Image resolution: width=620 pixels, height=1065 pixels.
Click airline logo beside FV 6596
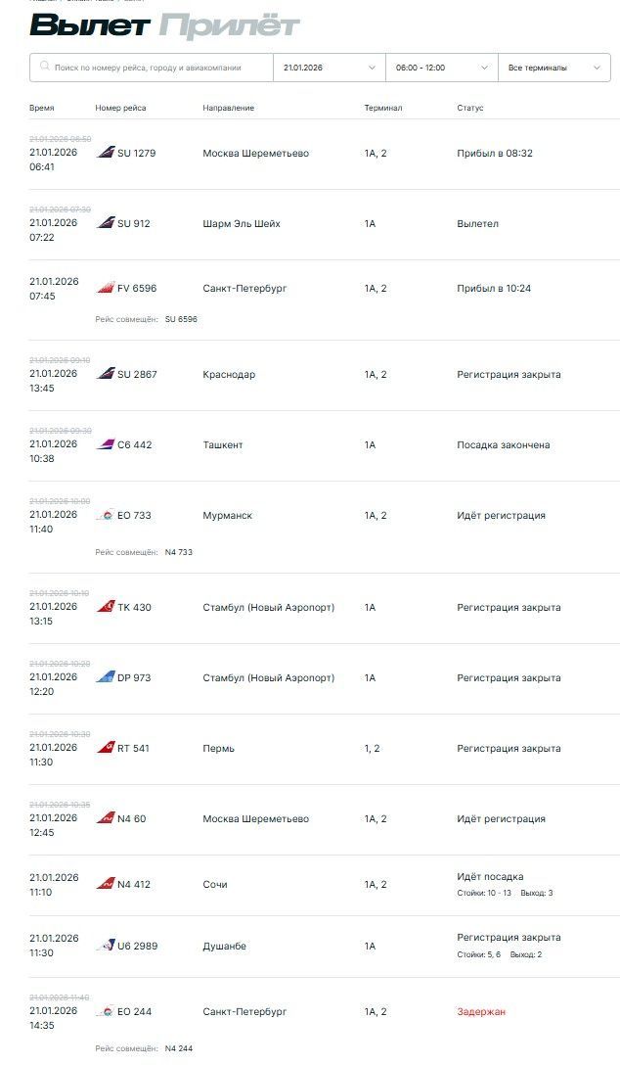point(106,288)
